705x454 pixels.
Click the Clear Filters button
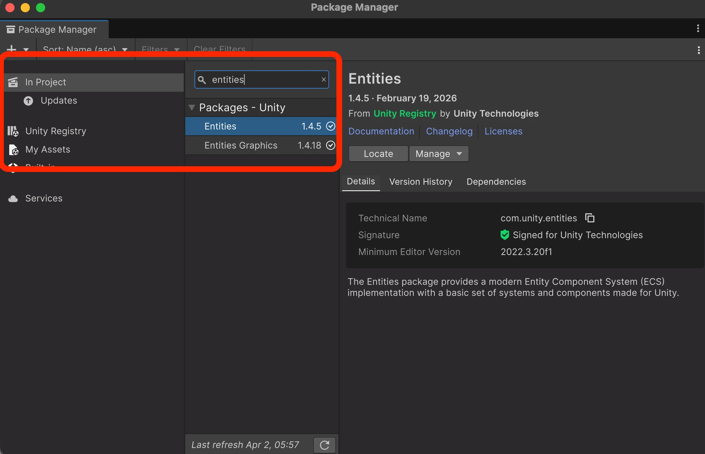[x=220, y=50]
